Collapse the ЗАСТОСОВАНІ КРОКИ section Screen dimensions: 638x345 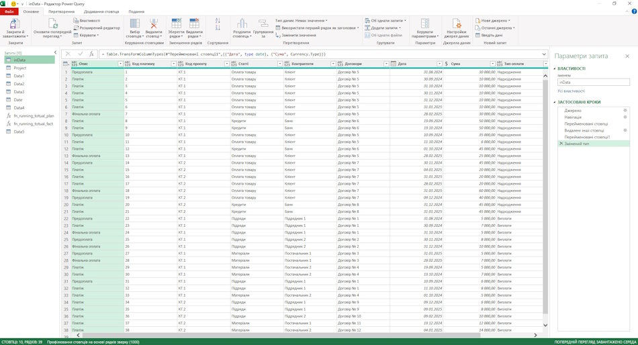click(x=555, y=102)
